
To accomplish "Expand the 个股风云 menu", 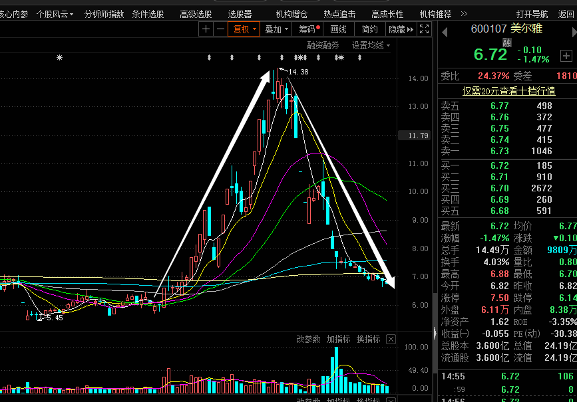I will pyautogui.click(x=55, y=15).
